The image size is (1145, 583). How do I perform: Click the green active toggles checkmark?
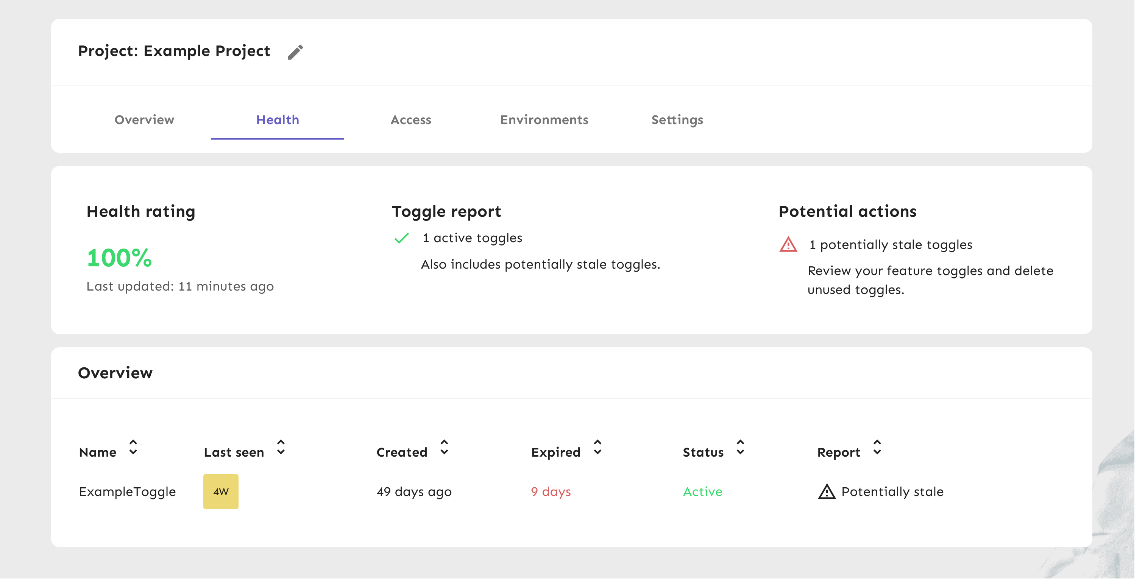click(401, 238)
